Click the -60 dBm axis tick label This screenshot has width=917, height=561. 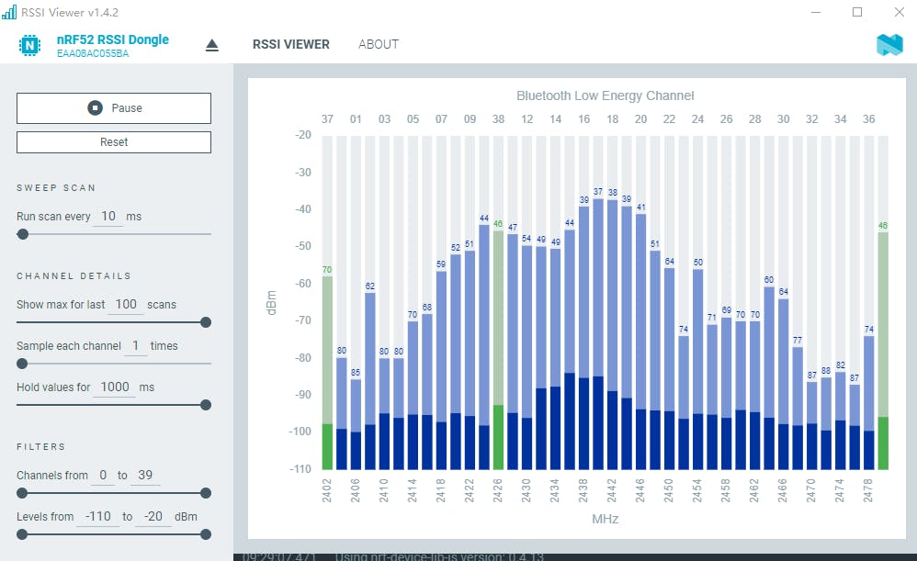[x=303, y=284]
